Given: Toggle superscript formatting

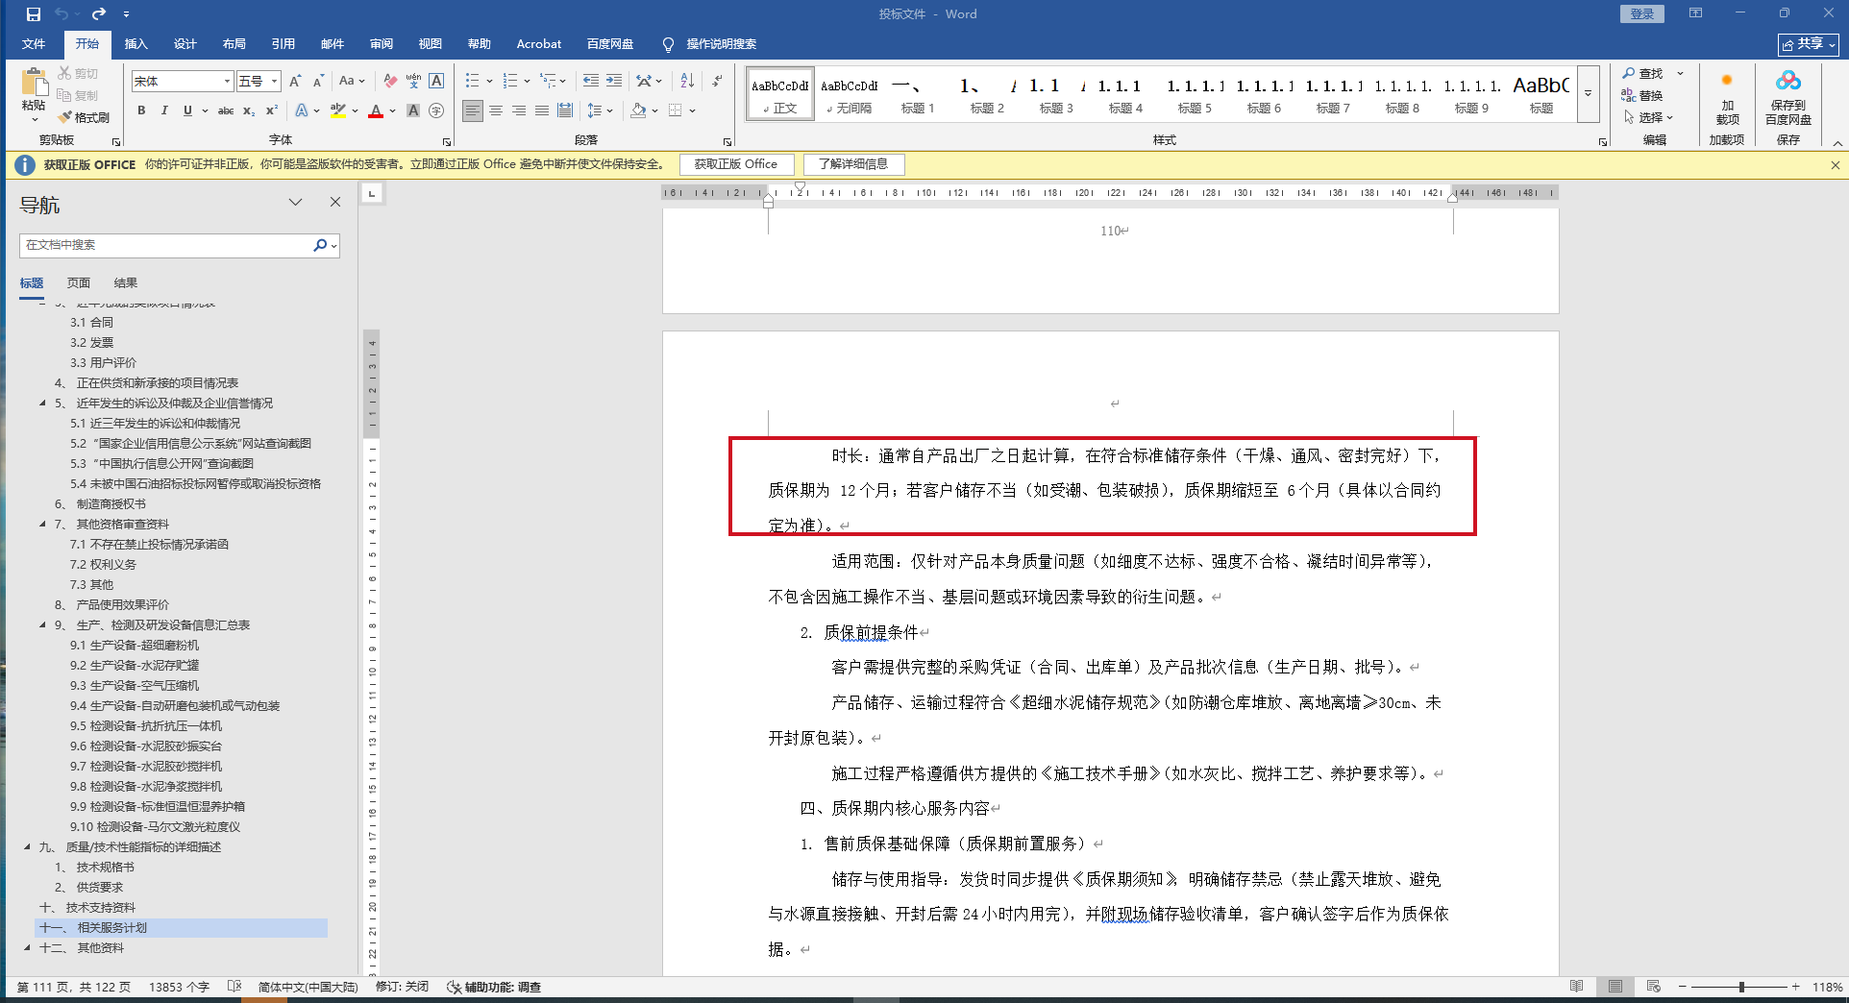Looking at the screenshot, I should point(272,110).
